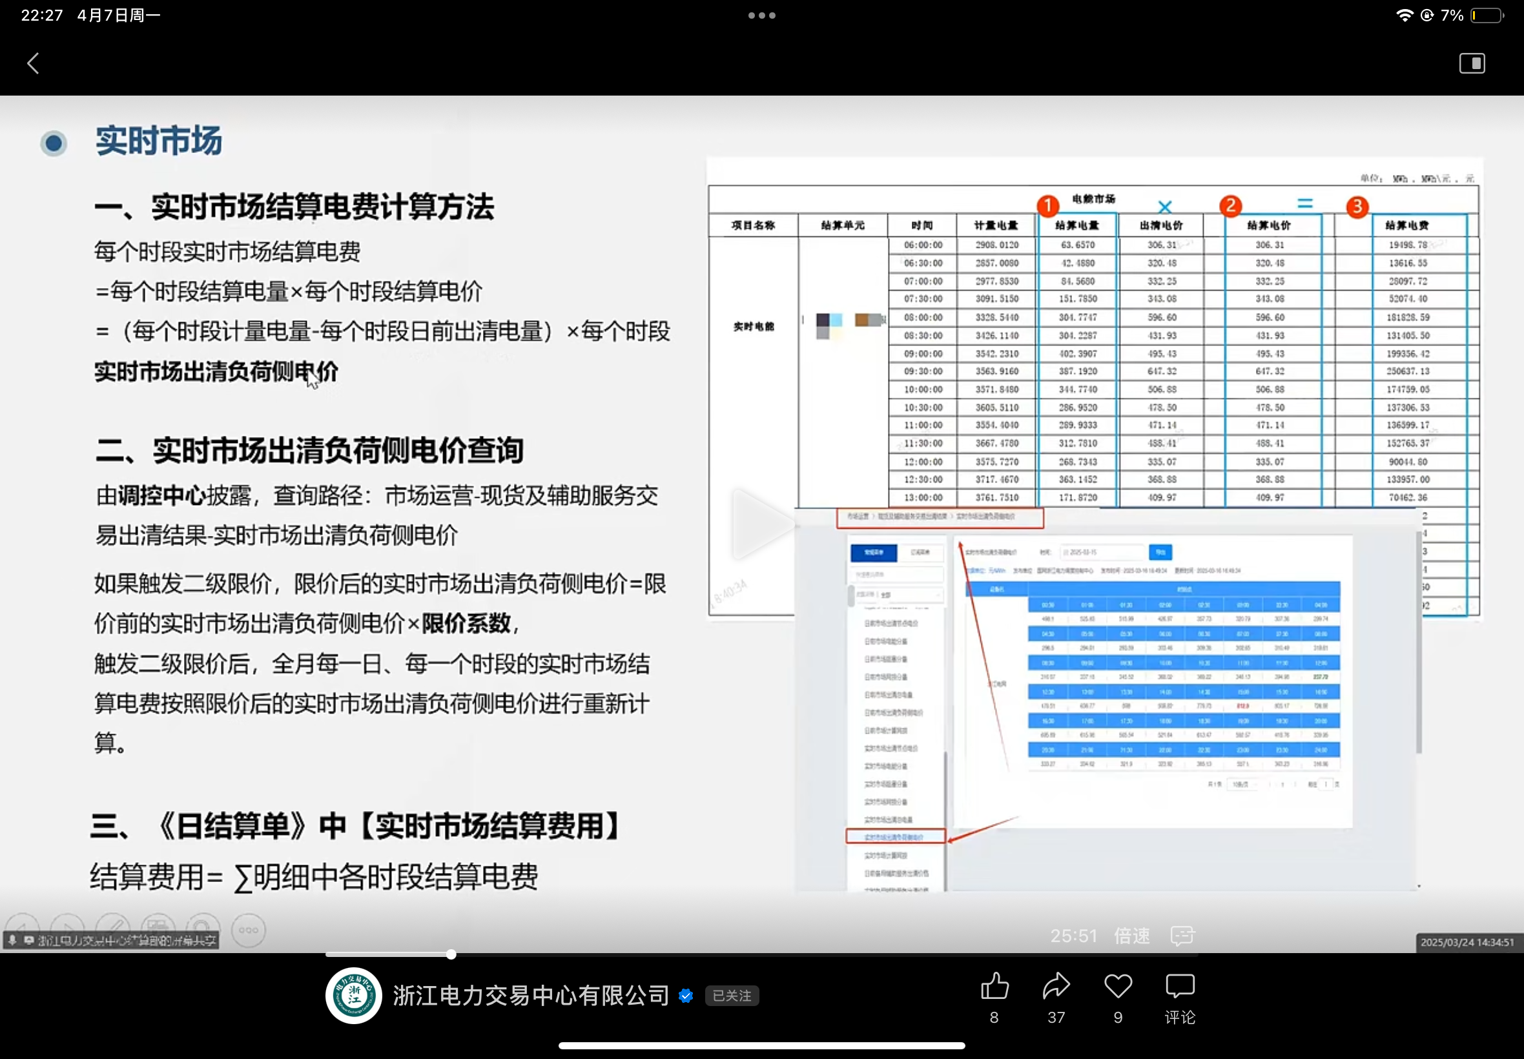Tap the heart favorite icon
1524x1059 pixels.
click(1117, 986)
